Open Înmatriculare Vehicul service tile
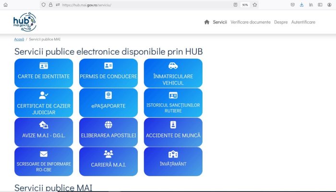Image resolution: width=336 pixels, height=192 pixels. pyautogui.click(x=173, y=73)
